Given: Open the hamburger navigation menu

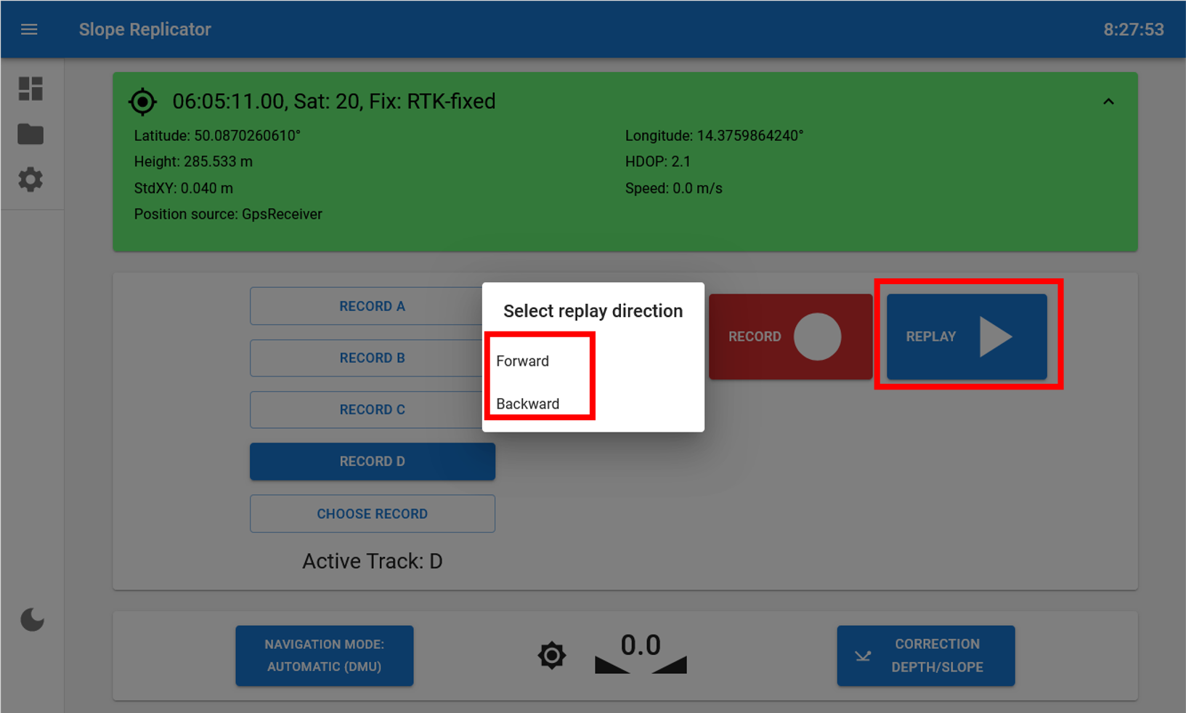Looking at the screenshot, I should [x=29, y=30].
